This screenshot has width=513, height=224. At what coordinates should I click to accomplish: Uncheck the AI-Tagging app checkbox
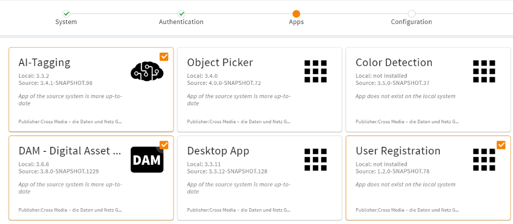coord(164,56)
